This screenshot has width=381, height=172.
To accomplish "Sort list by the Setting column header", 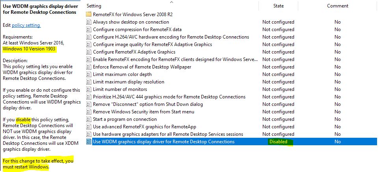I will tap(94, 6).
